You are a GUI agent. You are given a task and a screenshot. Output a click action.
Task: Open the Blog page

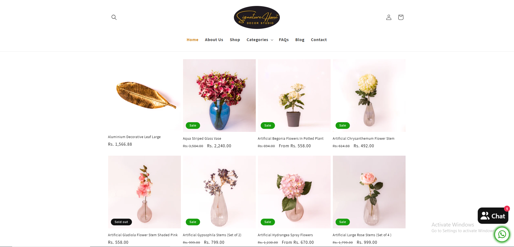pyautogui.click(x=300, y=40)
